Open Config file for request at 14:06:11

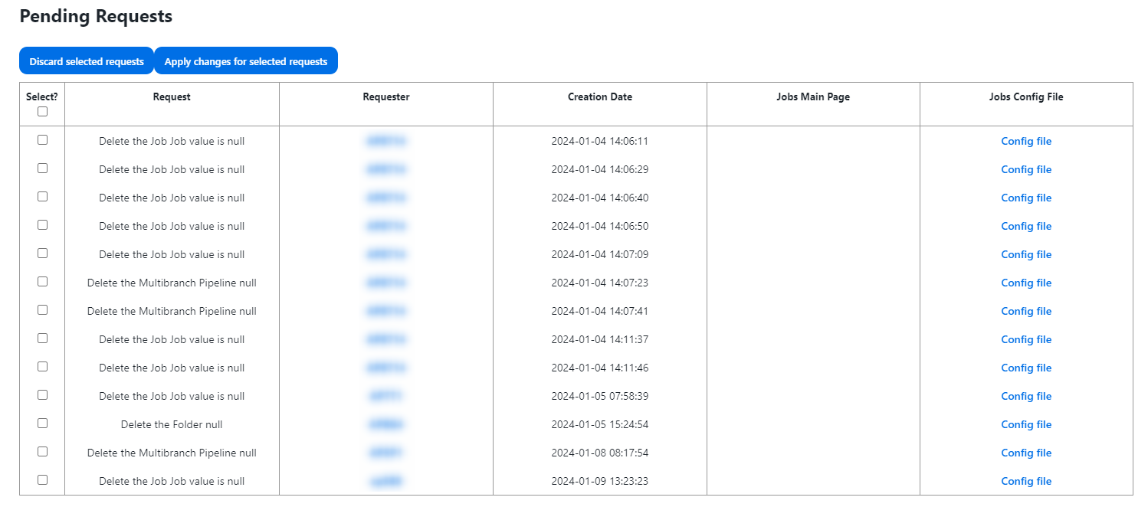click(x=1025, y=141)
